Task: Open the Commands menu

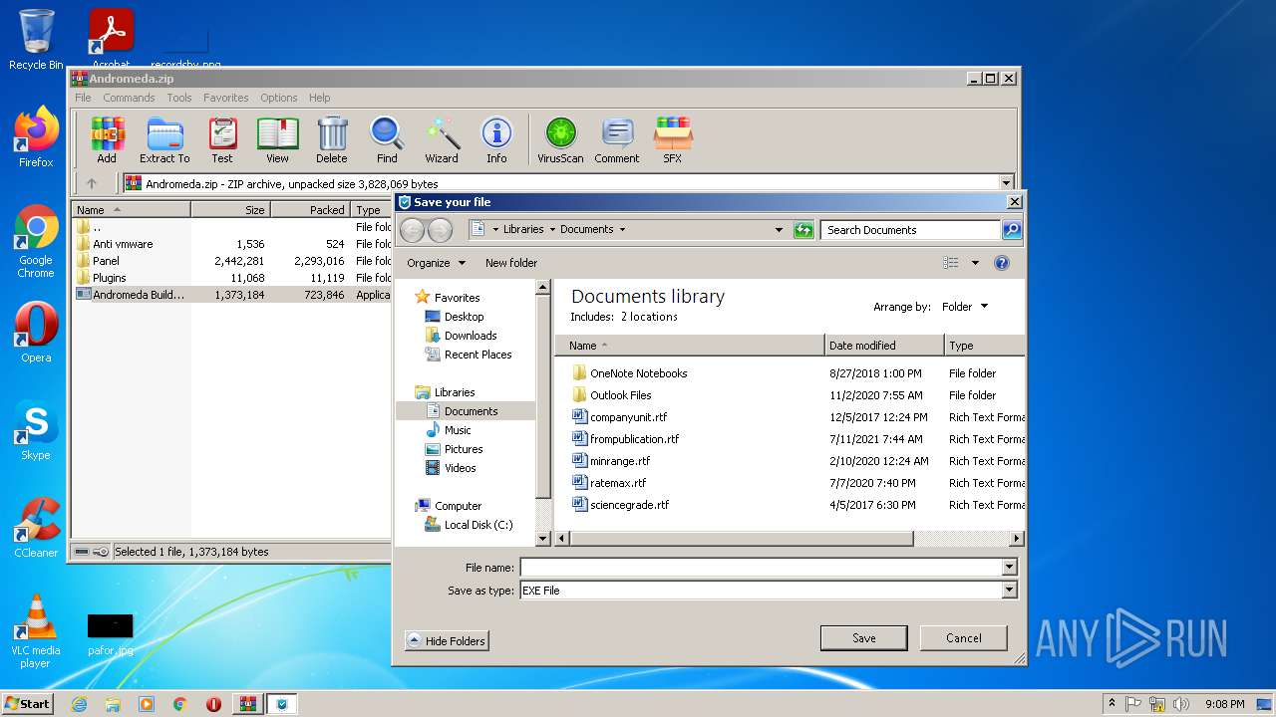Action: [129, 98]
